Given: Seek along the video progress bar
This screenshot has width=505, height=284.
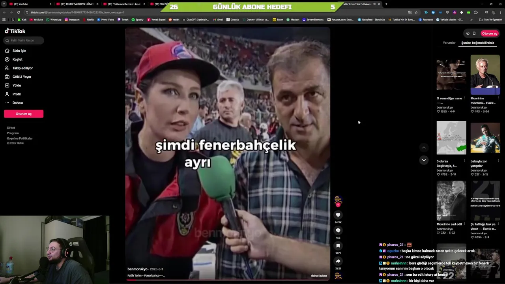Looking at the screenshot, I should pyautogui.click(x=228, y=280).
